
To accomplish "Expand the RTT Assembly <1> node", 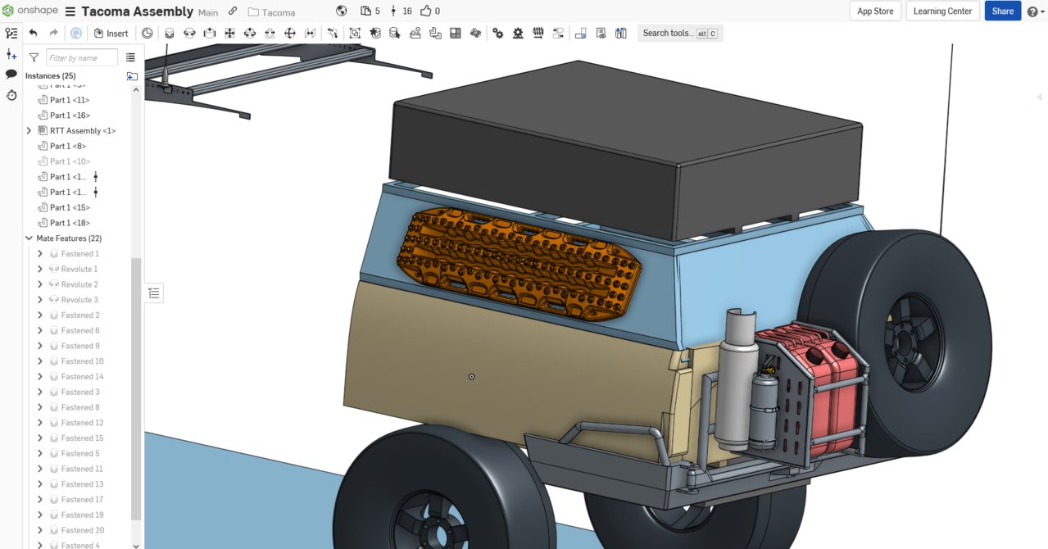I will (x=29, y=131).
